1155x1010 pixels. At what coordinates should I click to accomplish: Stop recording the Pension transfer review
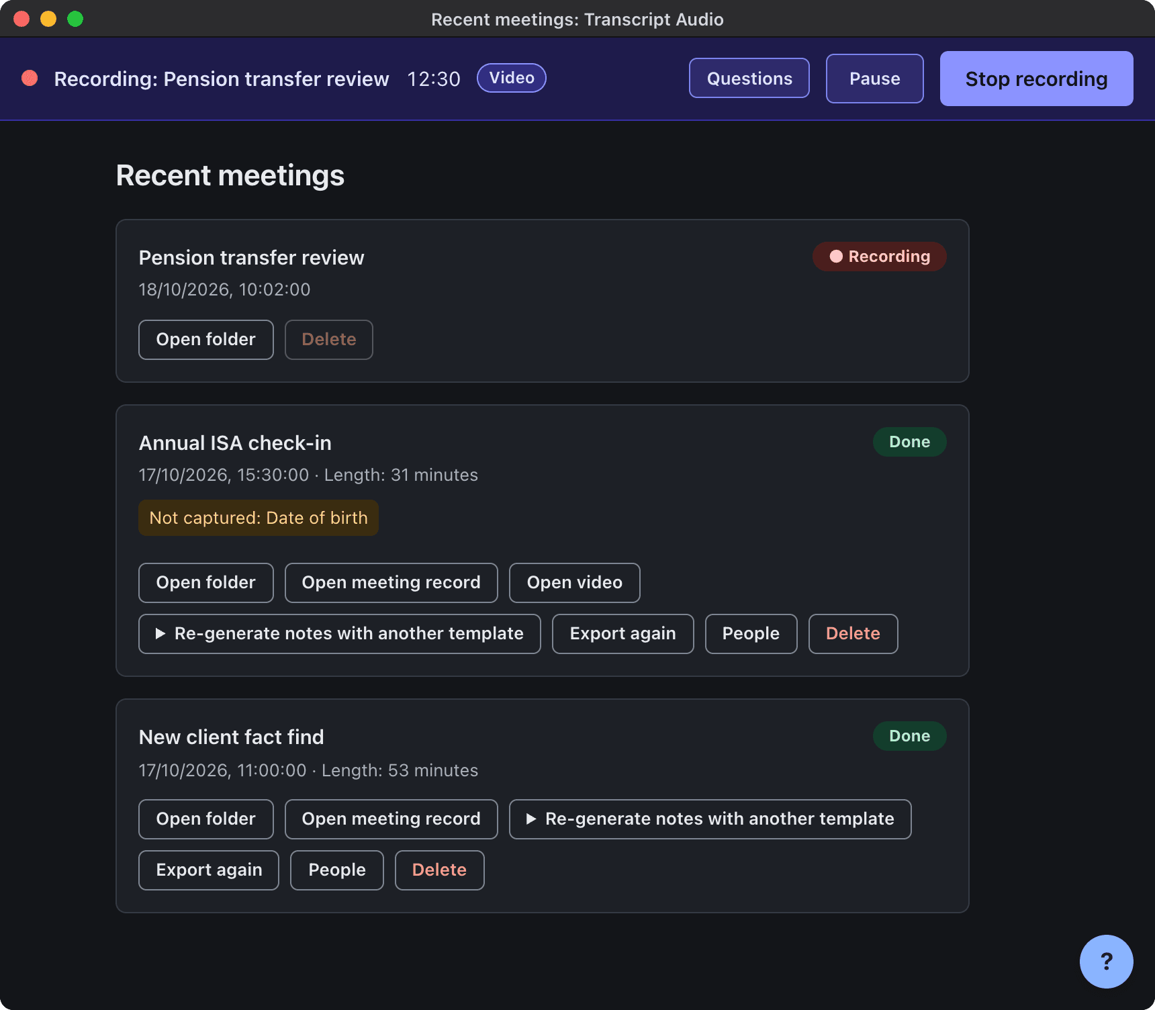(x=1036, y=79)
